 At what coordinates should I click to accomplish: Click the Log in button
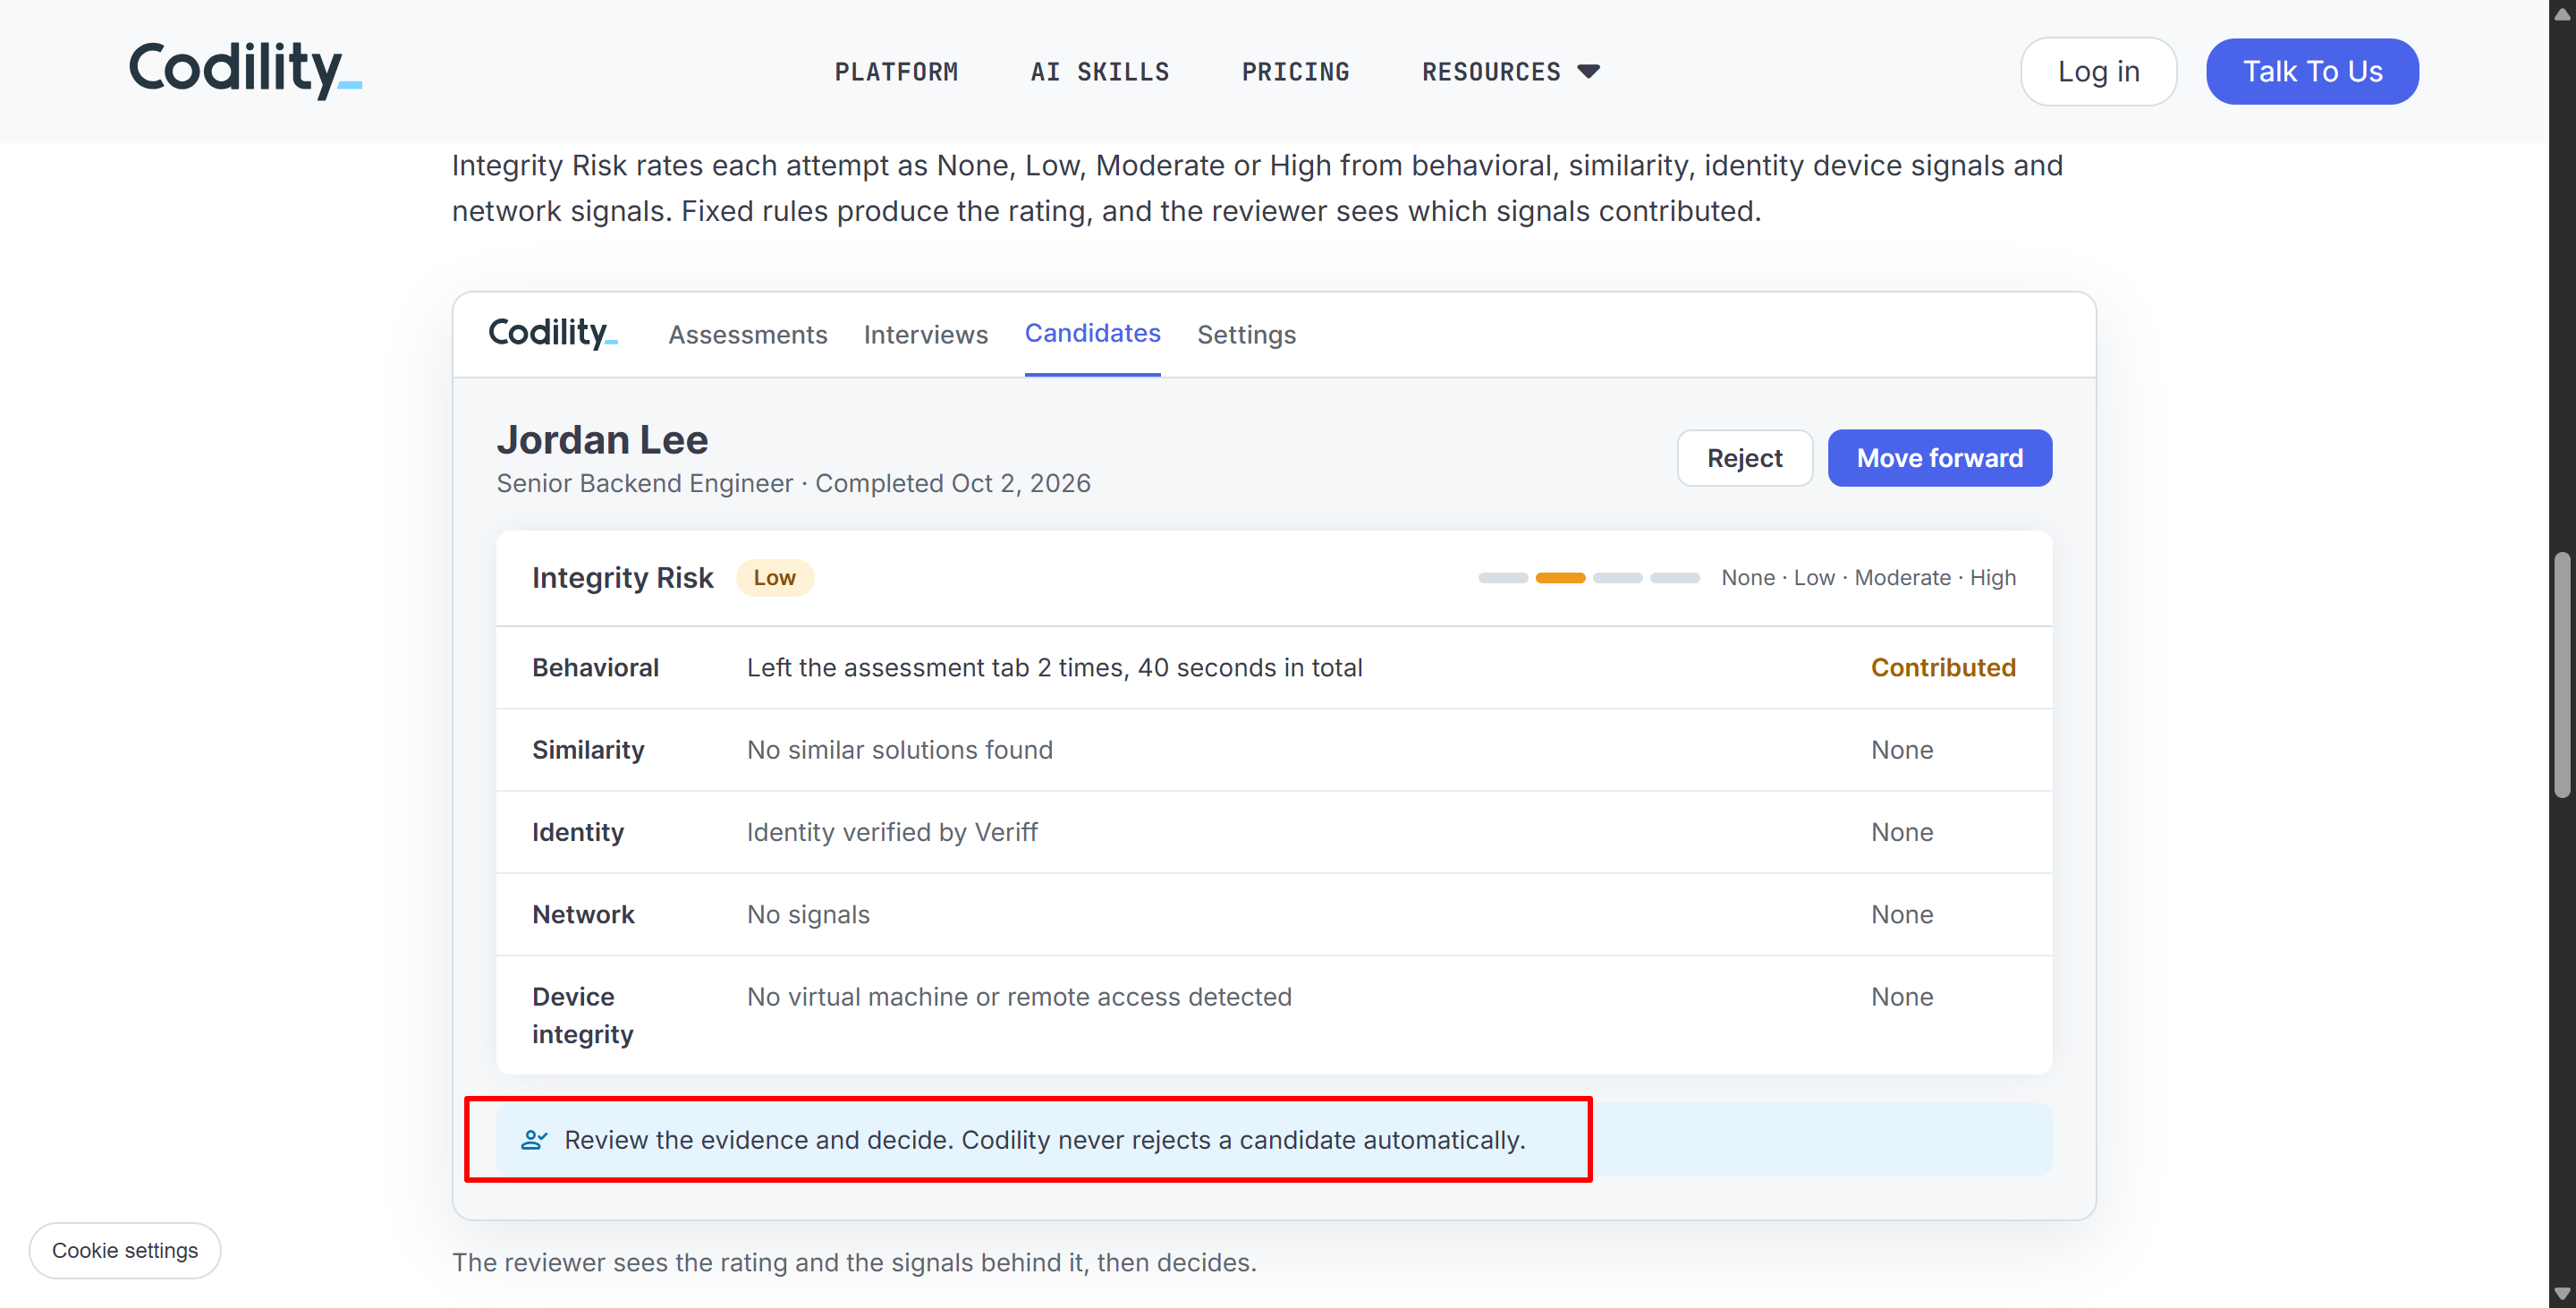pyautogui.click(x=2098, y=71)
